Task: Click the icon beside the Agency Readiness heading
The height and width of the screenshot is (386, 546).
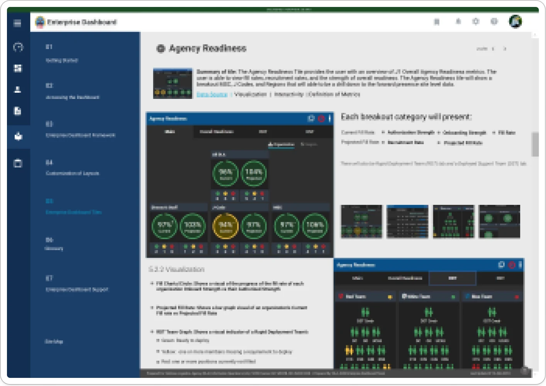Action: [161, 48]
